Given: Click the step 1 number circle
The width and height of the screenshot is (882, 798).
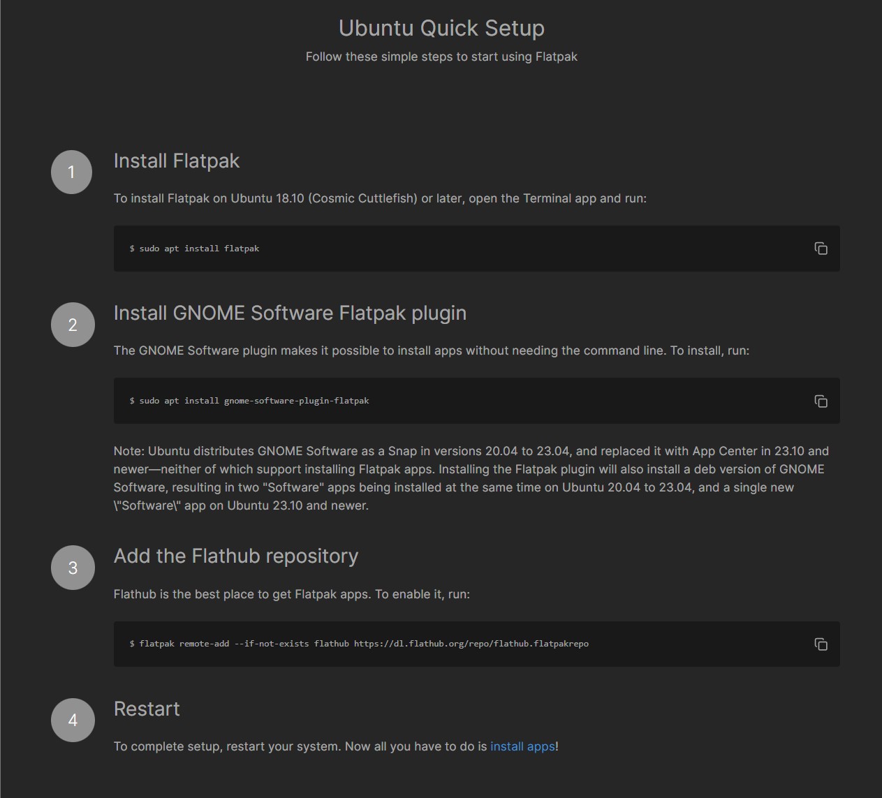Looking at the screenshot, I should click(x=72, y=172).
